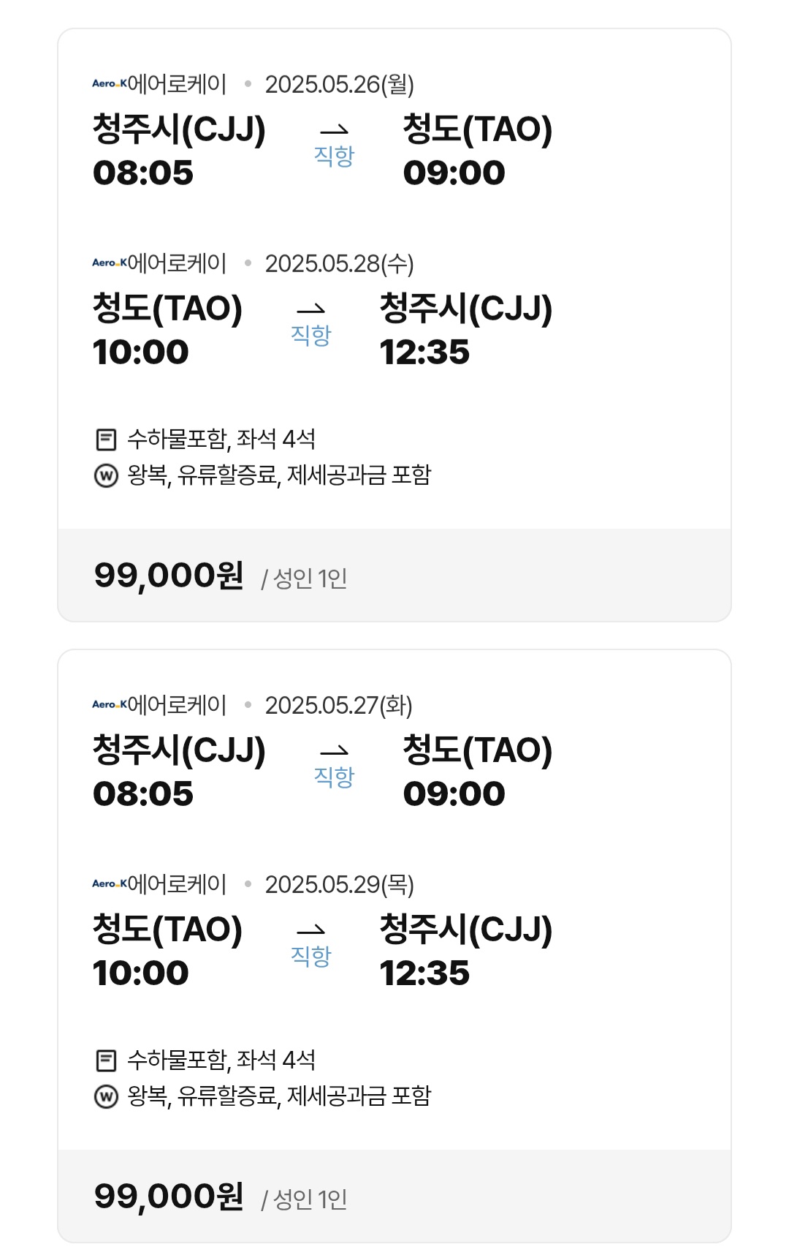Click the 2025.05.26(월) departure date

point(339,84)
